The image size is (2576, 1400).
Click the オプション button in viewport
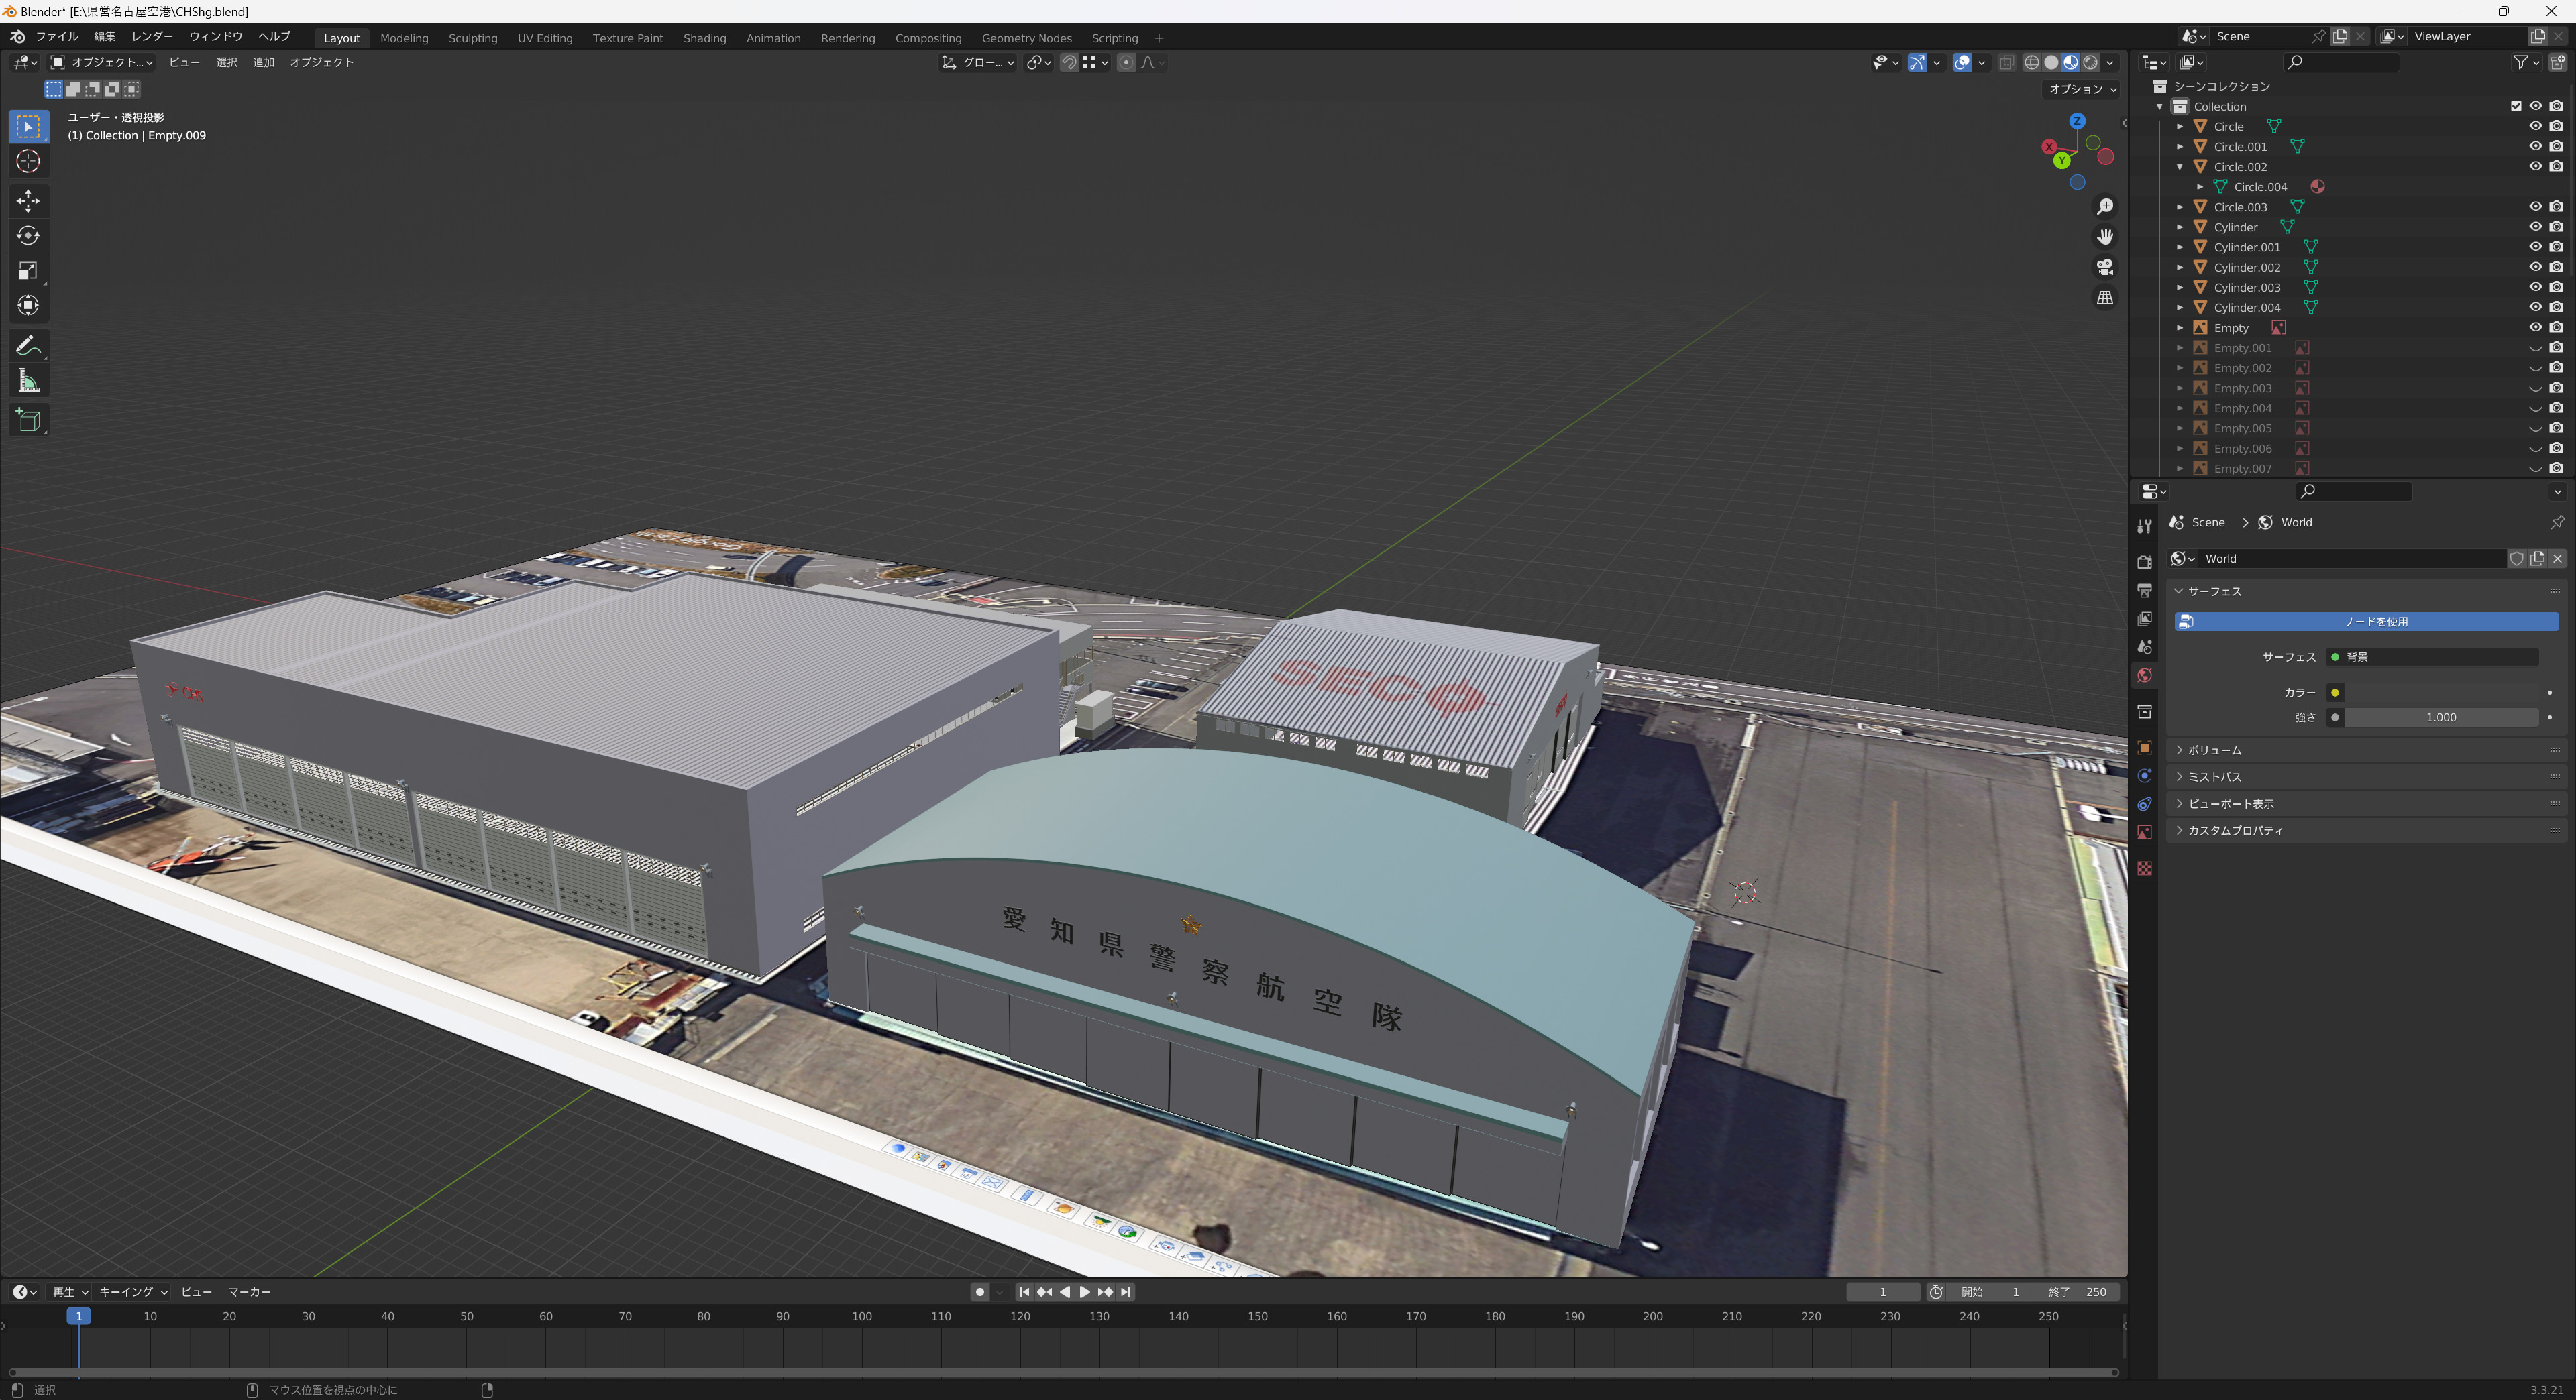tap(2082, 89)
